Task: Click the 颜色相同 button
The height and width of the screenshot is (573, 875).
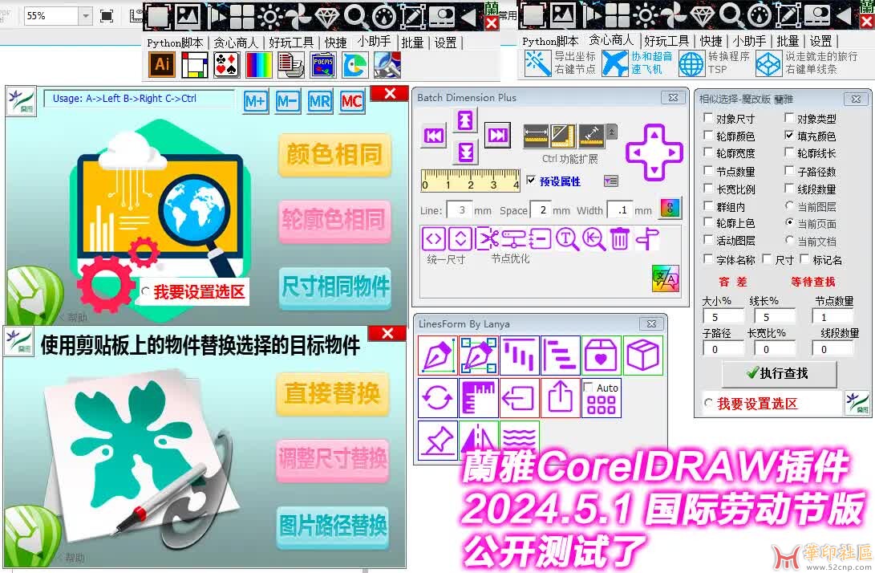Action: click(334, 155)
